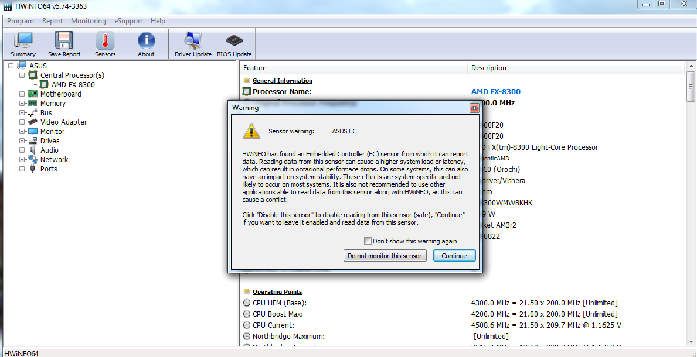
Task: Click the Operating Points section heading
Action: (277, 291)
